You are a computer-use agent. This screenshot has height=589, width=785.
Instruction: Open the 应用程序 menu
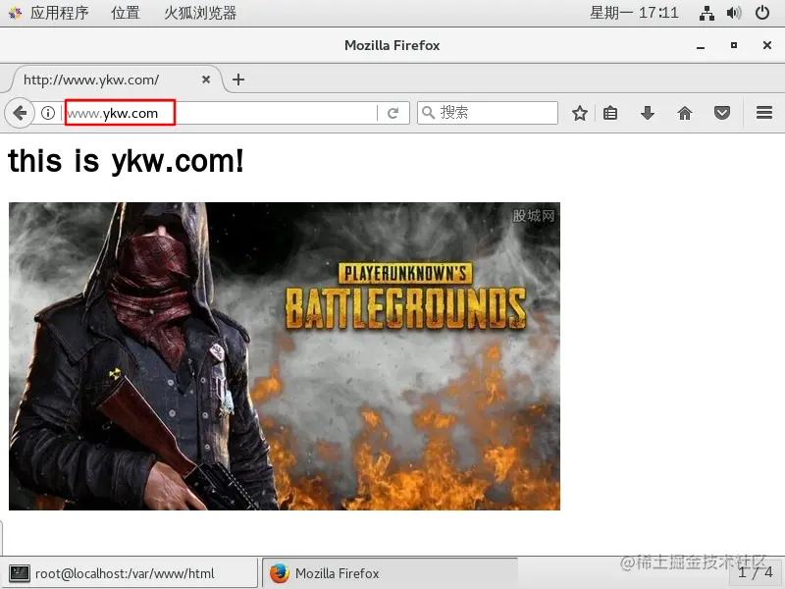point(59,13)
